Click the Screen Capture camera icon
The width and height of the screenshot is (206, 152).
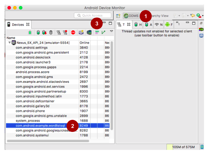coord(81,32)
